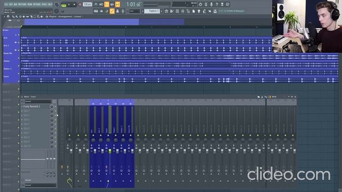Image resolution: width=342 pixels, height=192 pixels.
Task: Click the Snare mixer volume fader
Action: 110,150
